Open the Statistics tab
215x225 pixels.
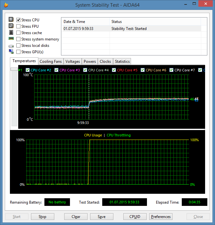(x=122, y=62)
